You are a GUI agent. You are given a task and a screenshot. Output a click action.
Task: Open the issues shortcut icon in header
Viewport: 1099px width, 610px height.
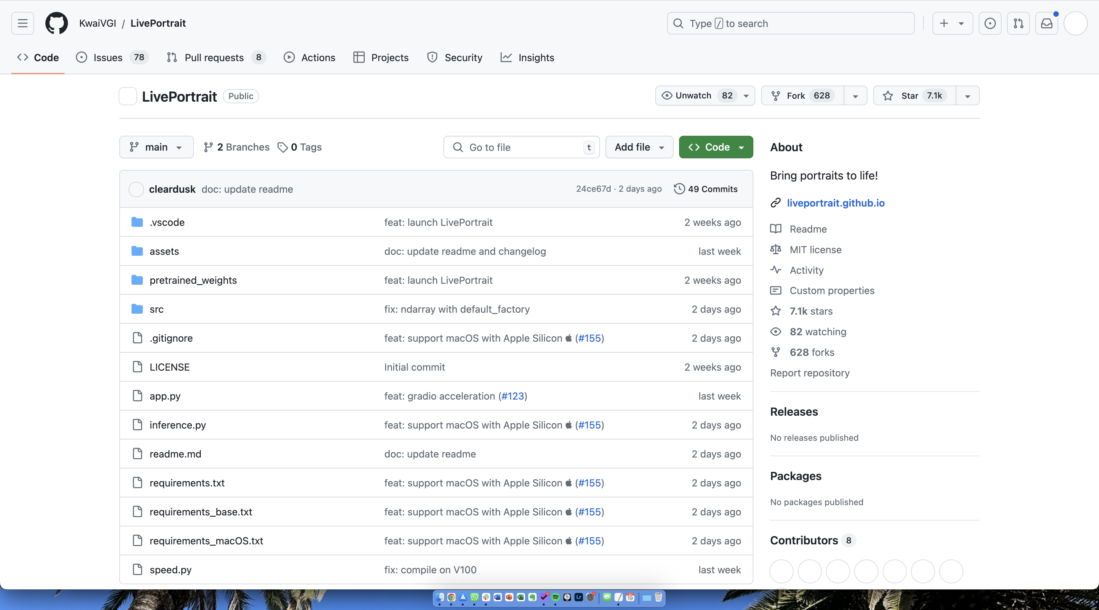click(990, 23)
